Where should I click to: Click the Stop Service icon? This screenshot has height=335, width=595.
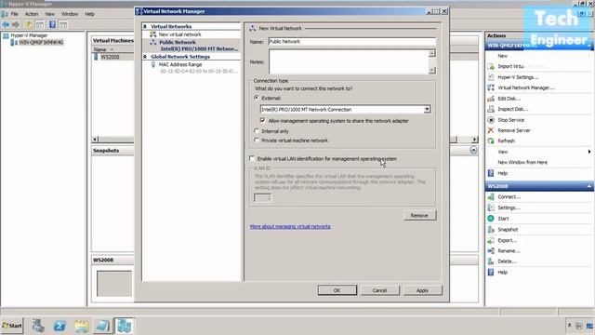[x=491, y=120]
